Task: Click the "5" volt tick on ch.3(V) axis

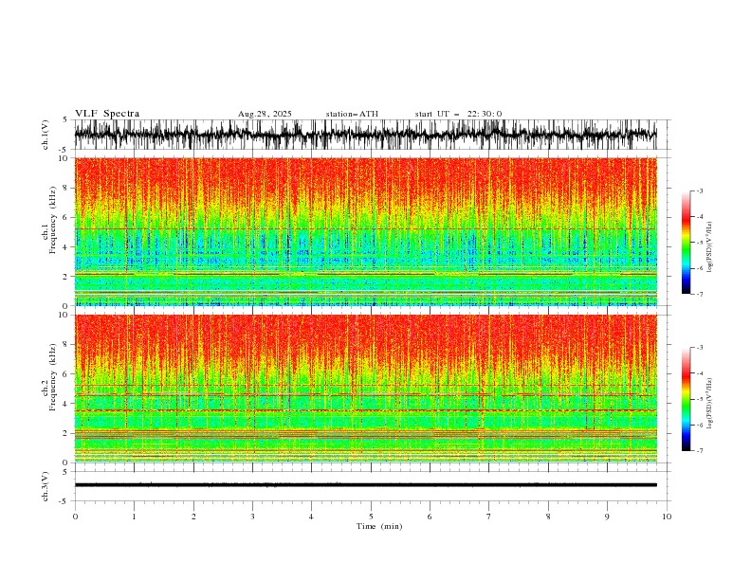Action: [64, 471]
